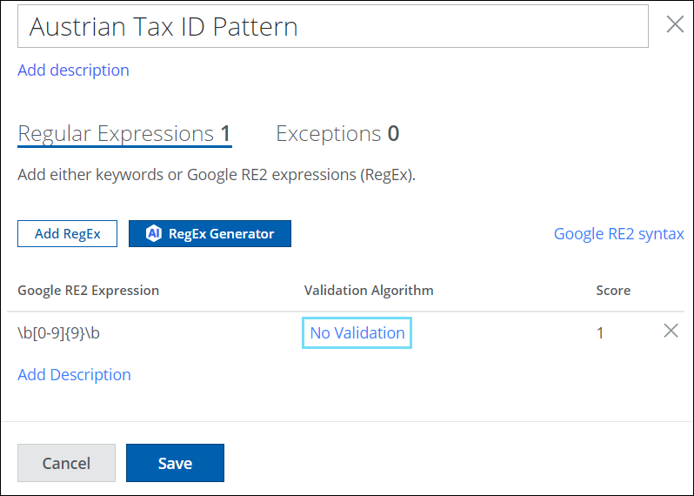Click Add description under the pattern name

73,70
